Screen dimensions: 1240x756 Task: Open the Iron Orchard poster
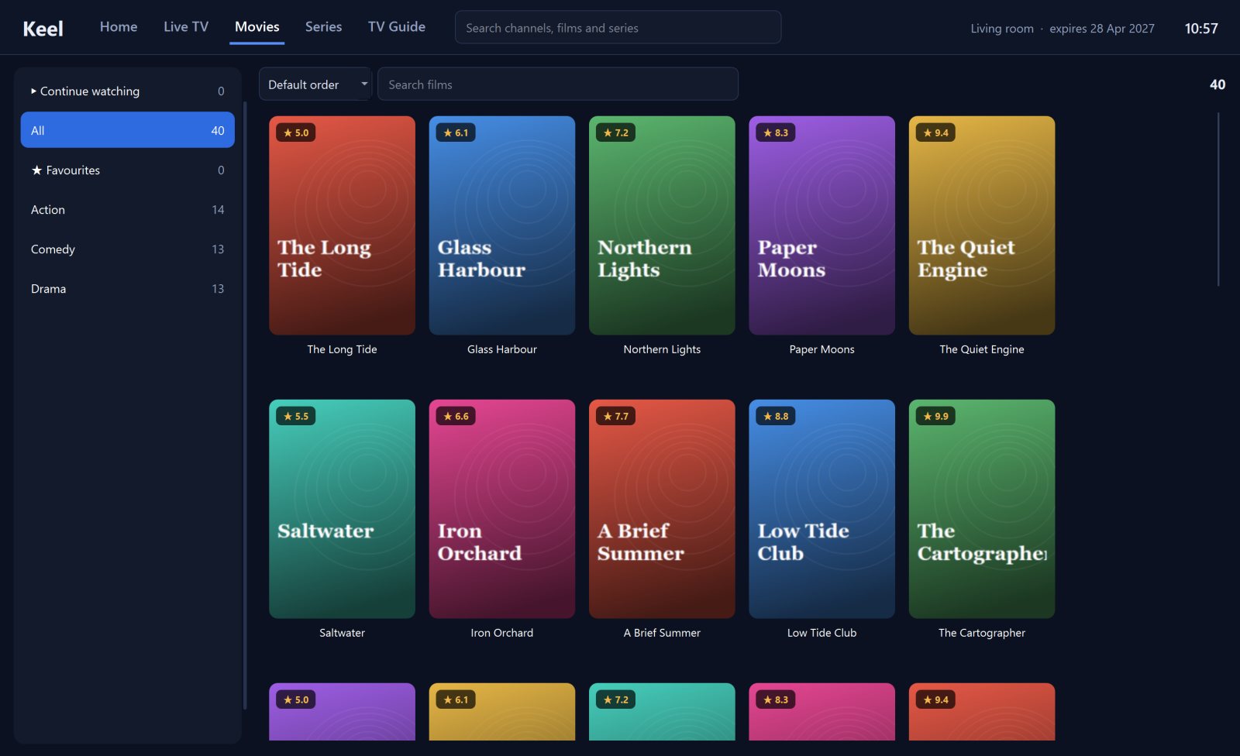point(502,509)
